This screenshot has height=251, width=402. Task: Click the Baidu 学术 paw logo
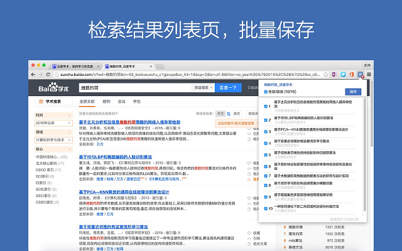point(53,87)
